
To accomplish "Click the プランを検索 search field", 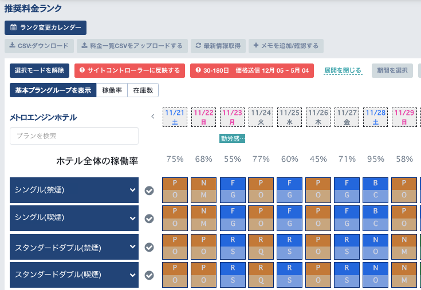I will (74, 136).
